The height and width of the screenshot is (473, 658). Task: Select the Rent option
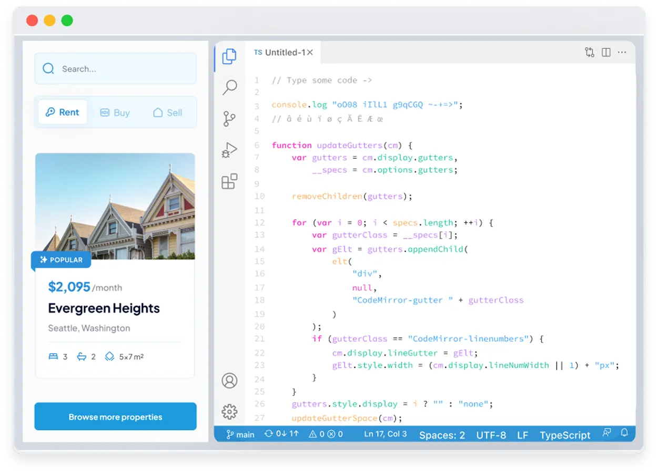click(x=62, y=112)
